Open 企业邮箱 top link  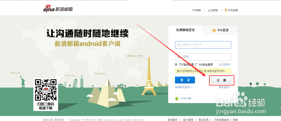tap(213, 10)
